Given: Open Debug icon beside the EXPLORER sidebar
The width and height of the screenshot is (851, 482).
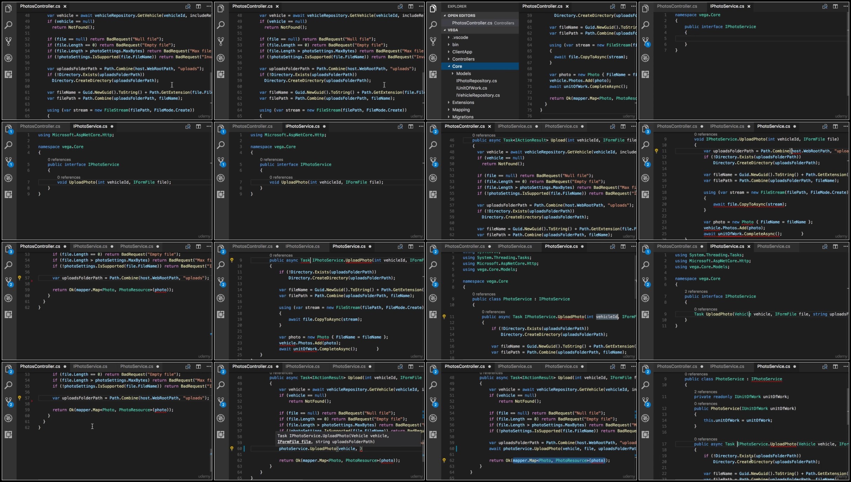Looking at the screenshot, I should coord(433,58).
